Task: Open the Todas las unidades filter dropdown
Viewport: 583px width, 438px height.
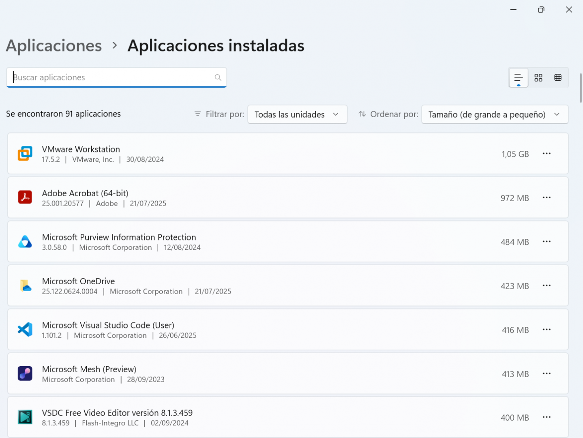Action: tap(297, 114)
